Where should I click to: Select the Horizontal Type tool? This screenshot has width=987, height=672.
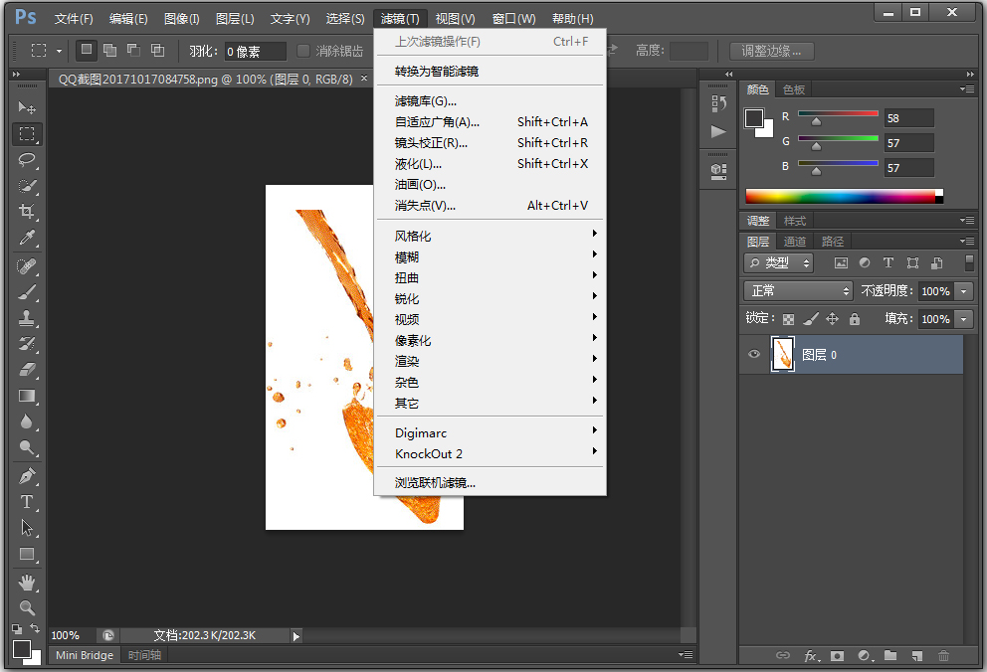point(27,502)
